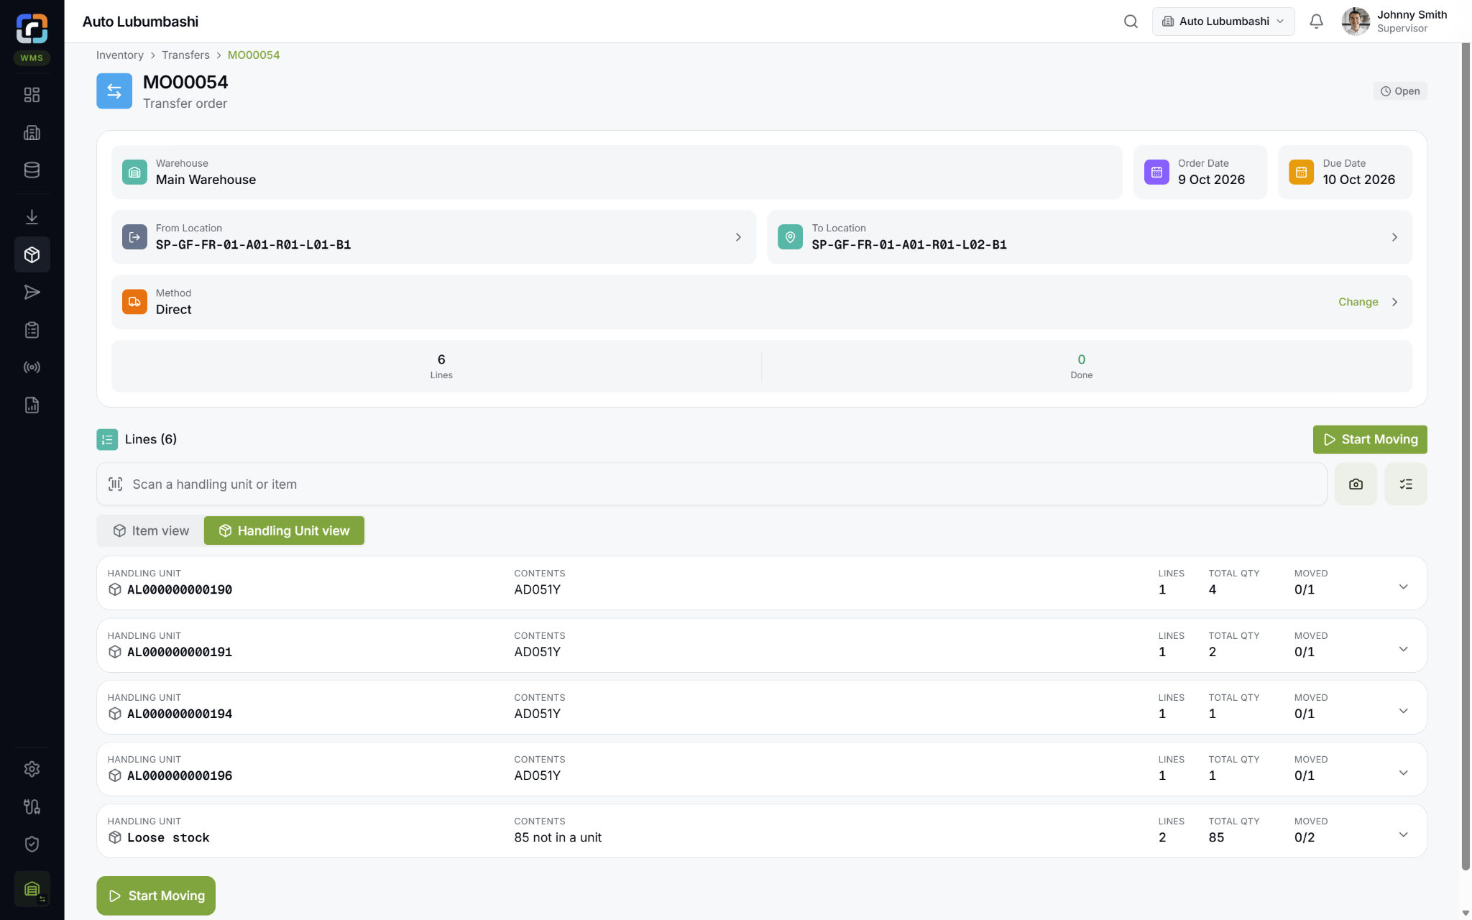Open the integrations icon above the shield
The height and width of the screenshot is (920, 1472).
tap(32, 806)
